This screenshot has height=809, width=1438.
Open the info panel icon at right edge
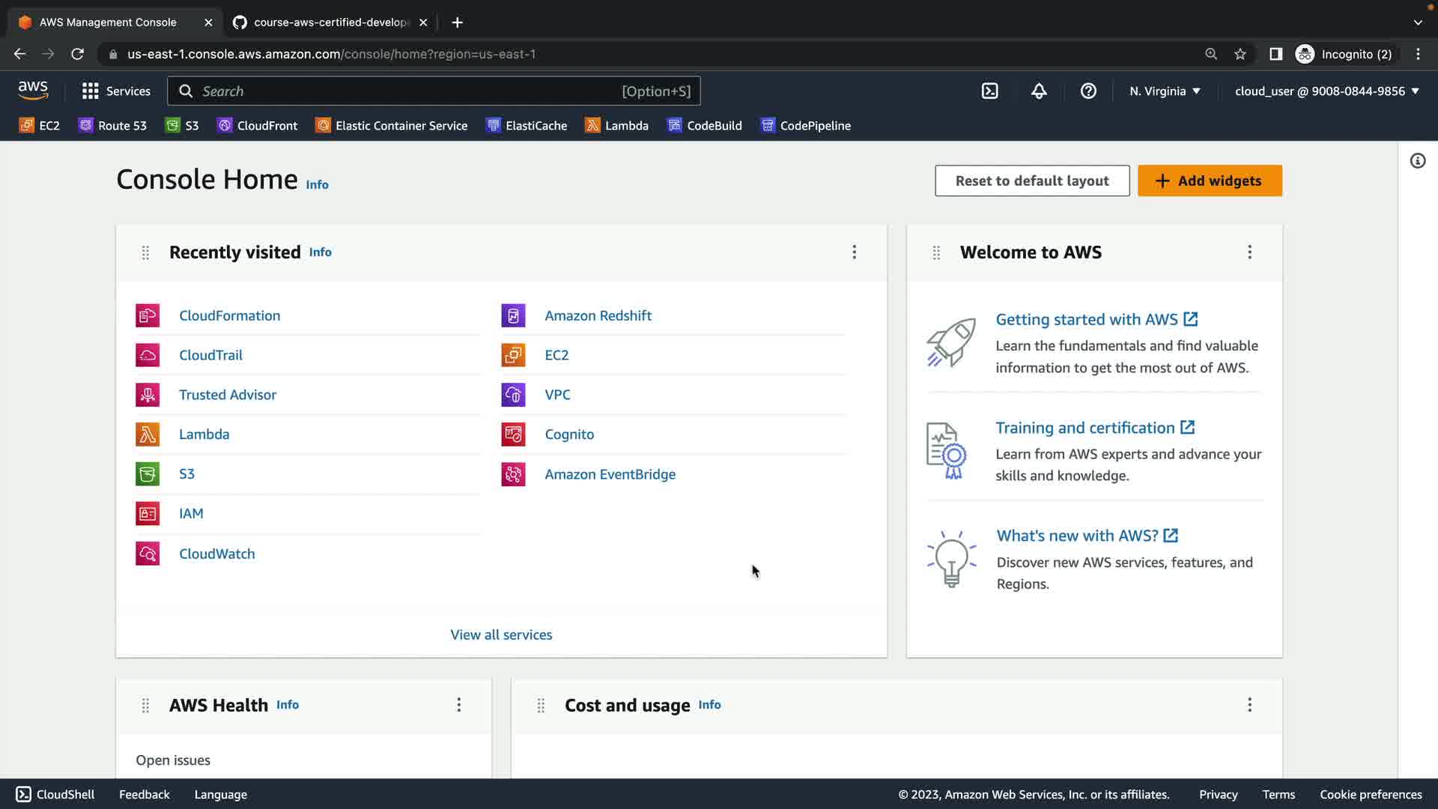coord(1417,161)
